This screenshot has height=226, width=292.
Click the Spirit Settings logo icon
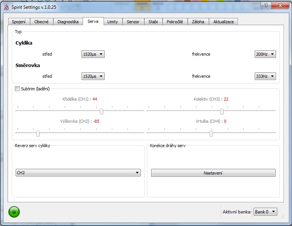click(x=6, y=5)
